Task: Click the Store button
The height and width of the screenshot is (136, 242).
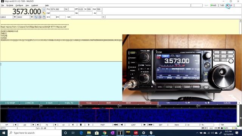Action: point(177,125)
